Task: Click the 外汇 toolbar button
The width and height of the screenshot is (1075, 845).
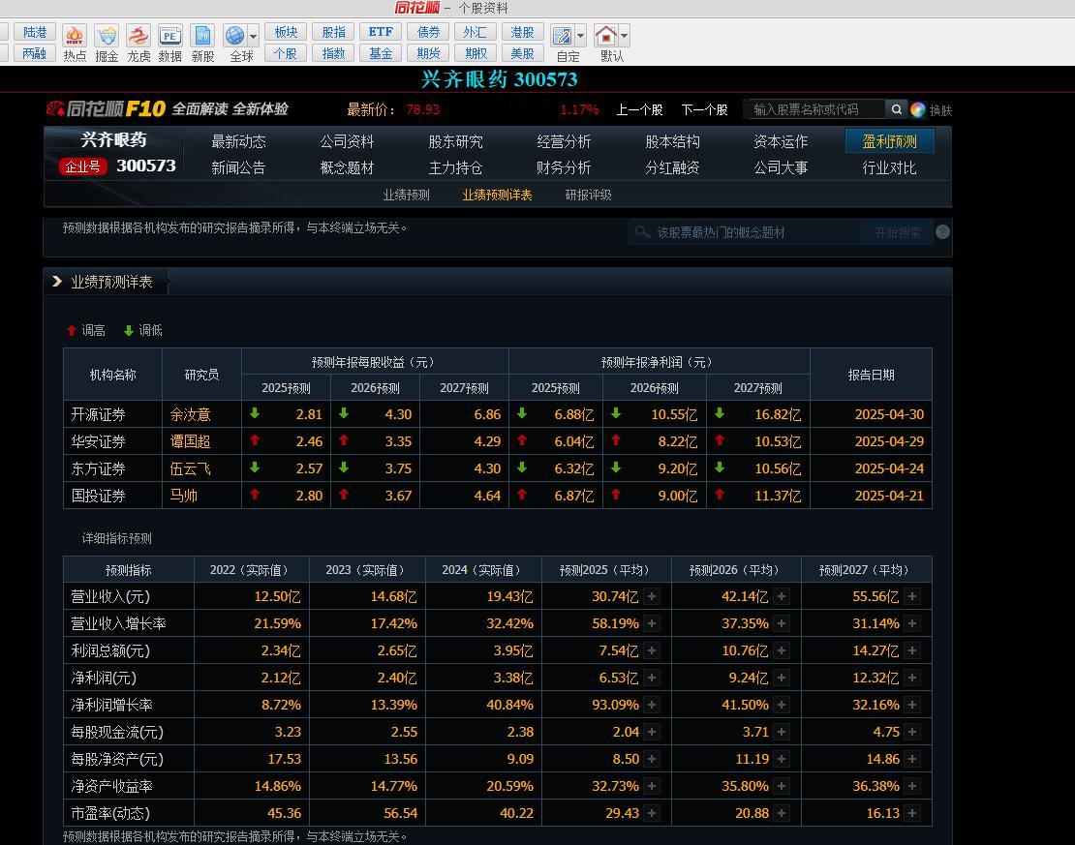Action: (476, 32)
